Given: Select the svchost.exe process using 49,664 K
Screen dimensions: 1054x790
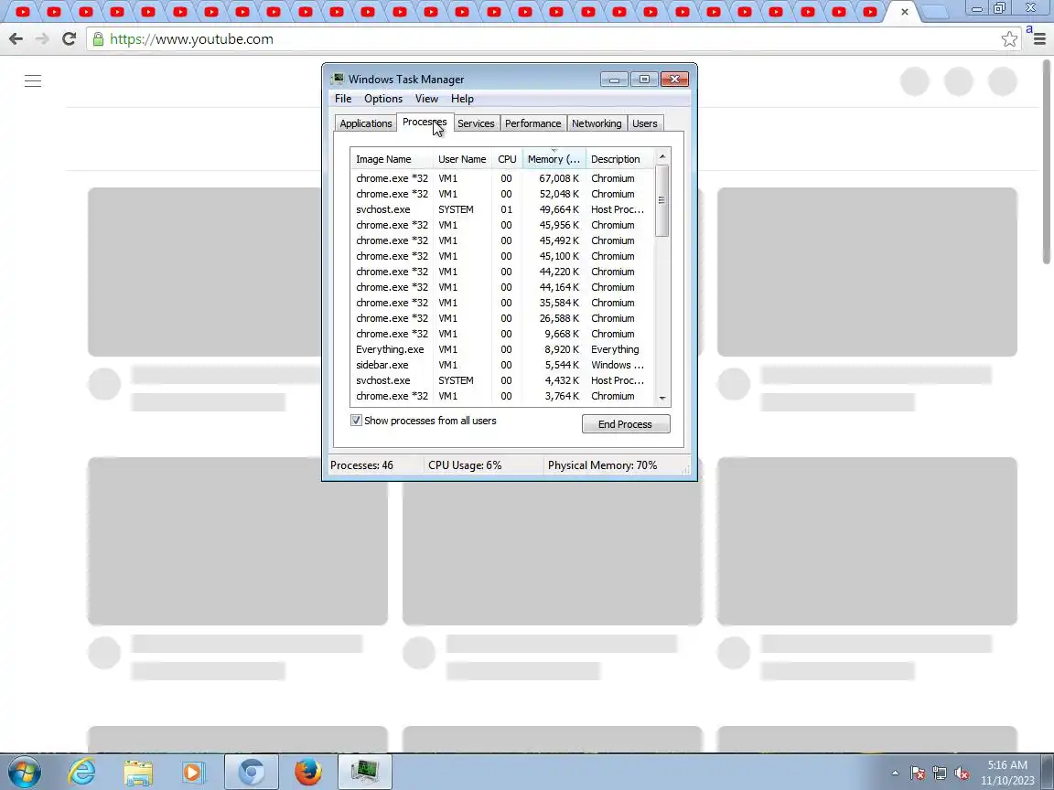Looking at the screenshot, I should (x=502, y=208).
